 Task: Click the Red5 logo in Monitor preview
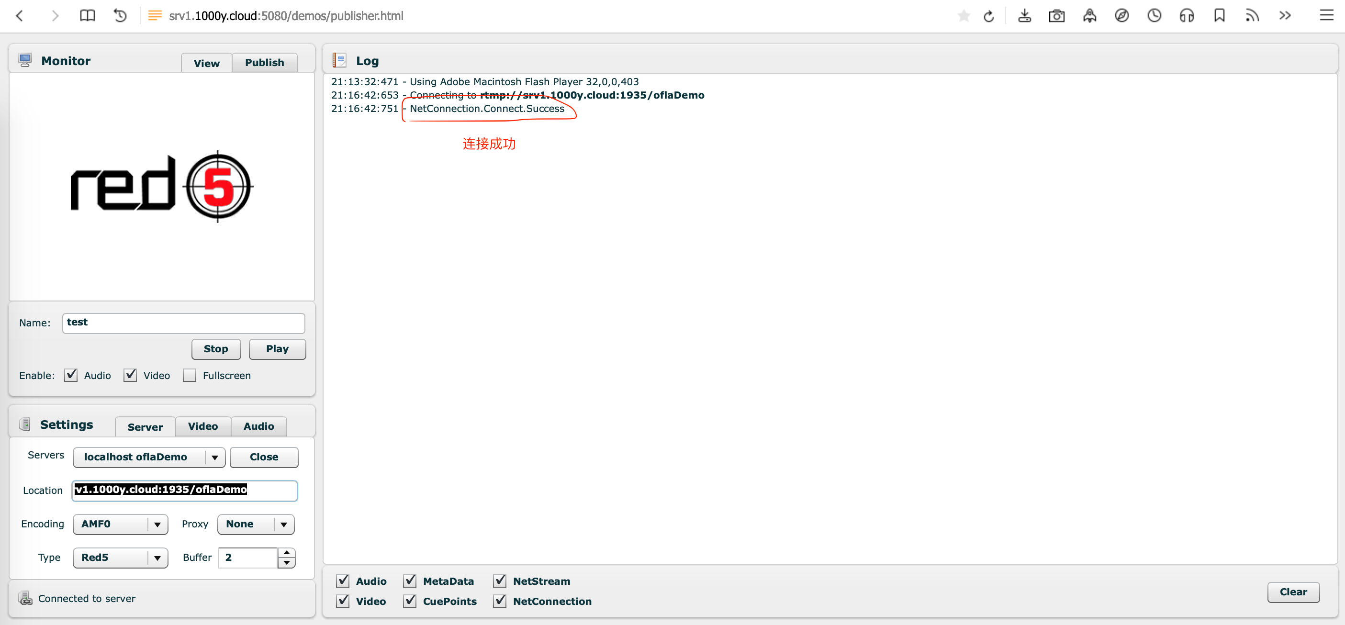coord(162,187)
